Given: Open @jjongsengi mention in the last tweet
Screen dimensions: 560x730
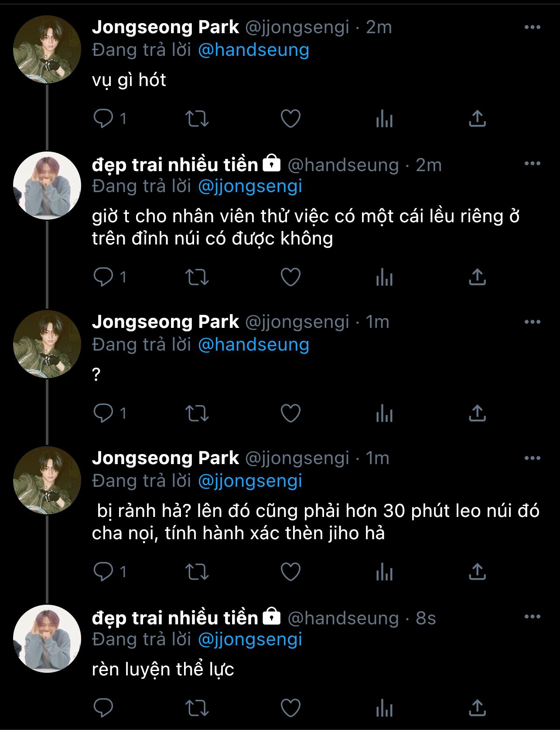Looking at the screenshot, I should tap(250, 639).
